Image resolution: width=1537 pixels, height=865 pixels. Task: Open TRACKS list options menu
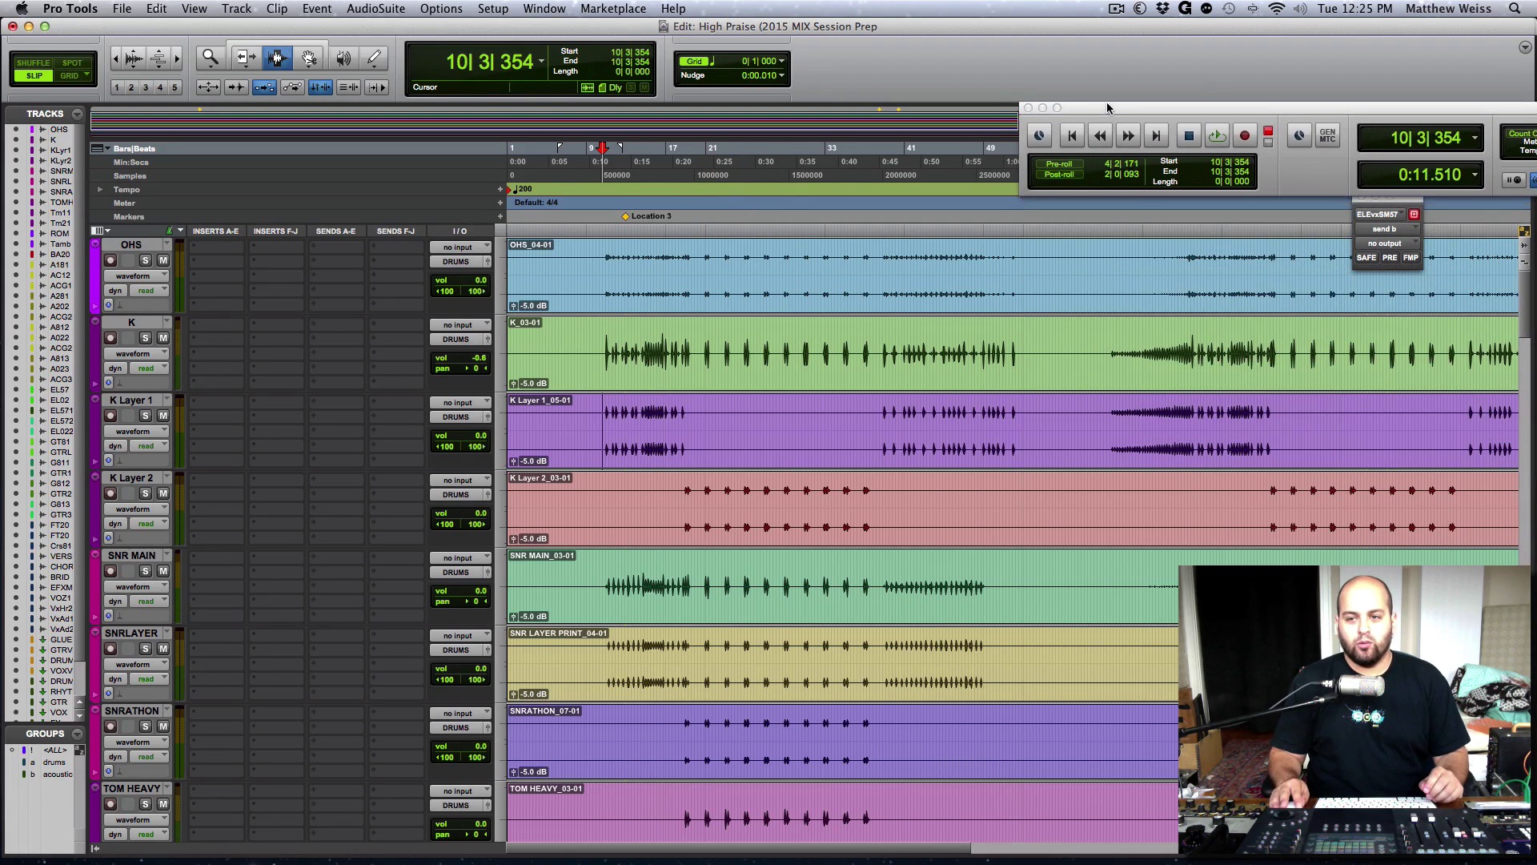tap(77, 114)
